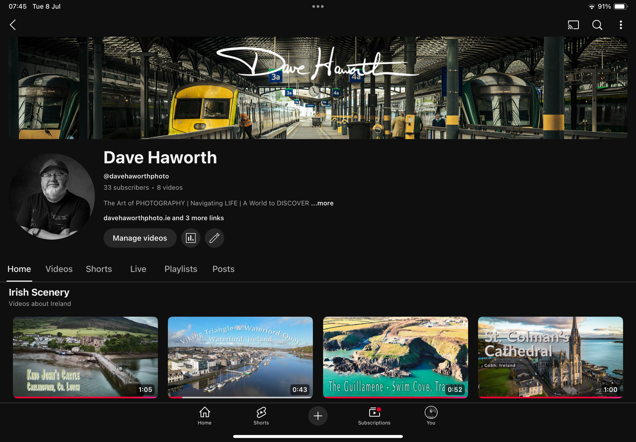Viewport: 636px width, 442px height.
Task: Open the search magnifier icon
Action: (597, 25)
